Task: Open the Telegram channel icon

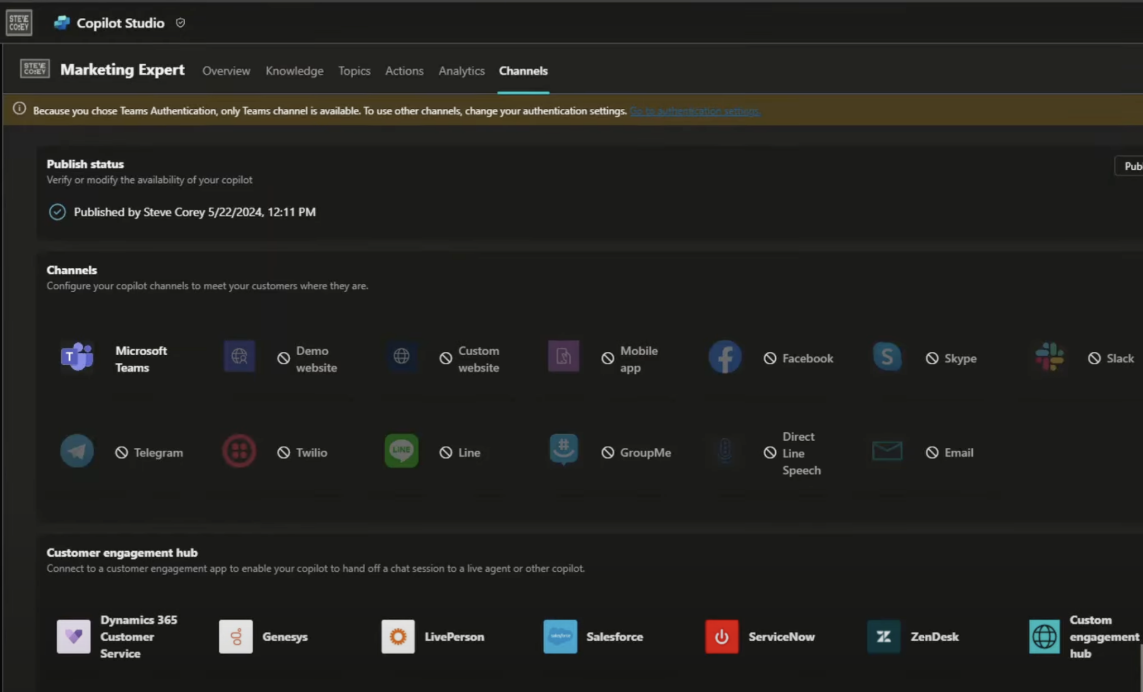Action: click(77, 451)
